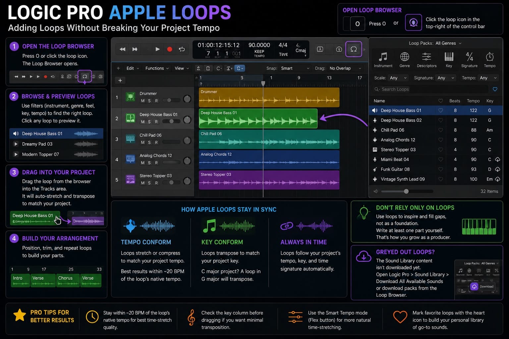The image size is (509, 339).
Task: Click the Analog Chords 12 track icon
Action: tap(130, 159)
